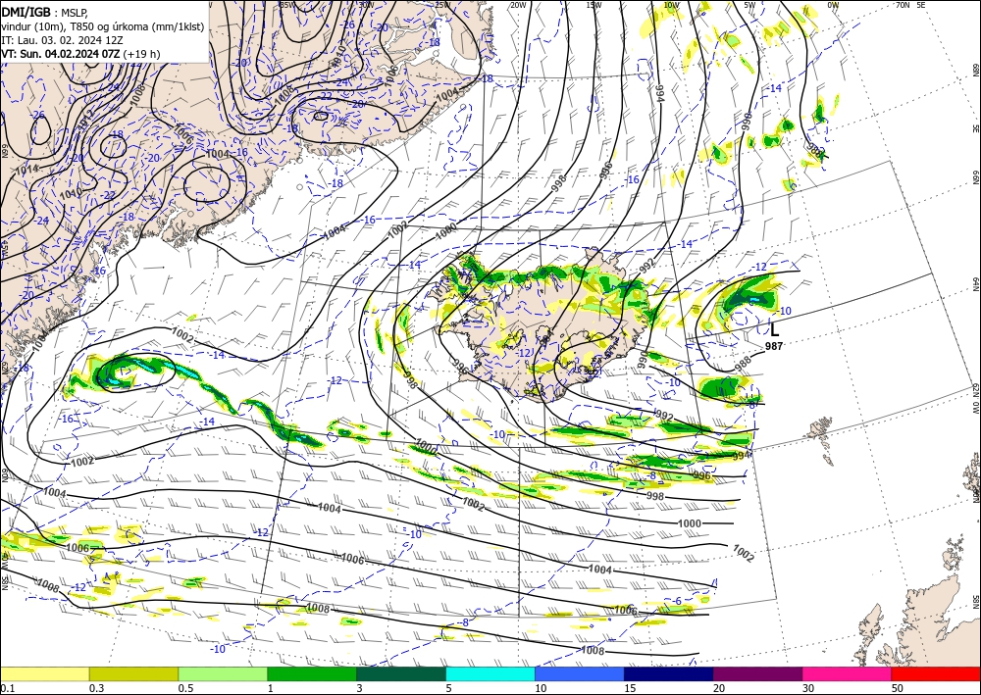Click the '1014' isobar label over Greenland
This screenshot has width=981, height=695.
pos(26,169)
